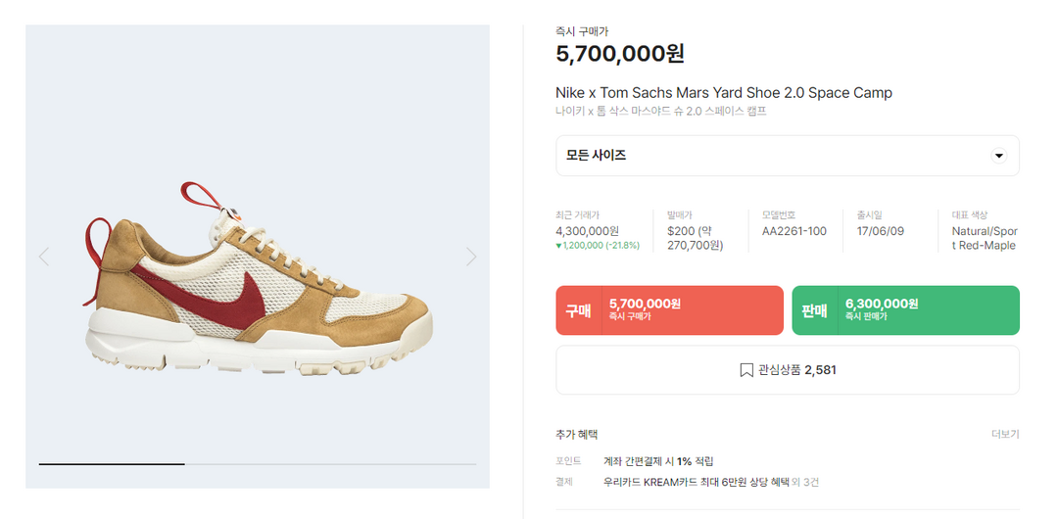Image resolution: width=1058 pixels, height=519 pixels.
Task: Click the bookmark icon for 관심상품
Action: [746, 370]
